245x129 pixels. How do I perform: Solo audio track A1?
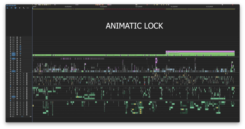(23, 74)
